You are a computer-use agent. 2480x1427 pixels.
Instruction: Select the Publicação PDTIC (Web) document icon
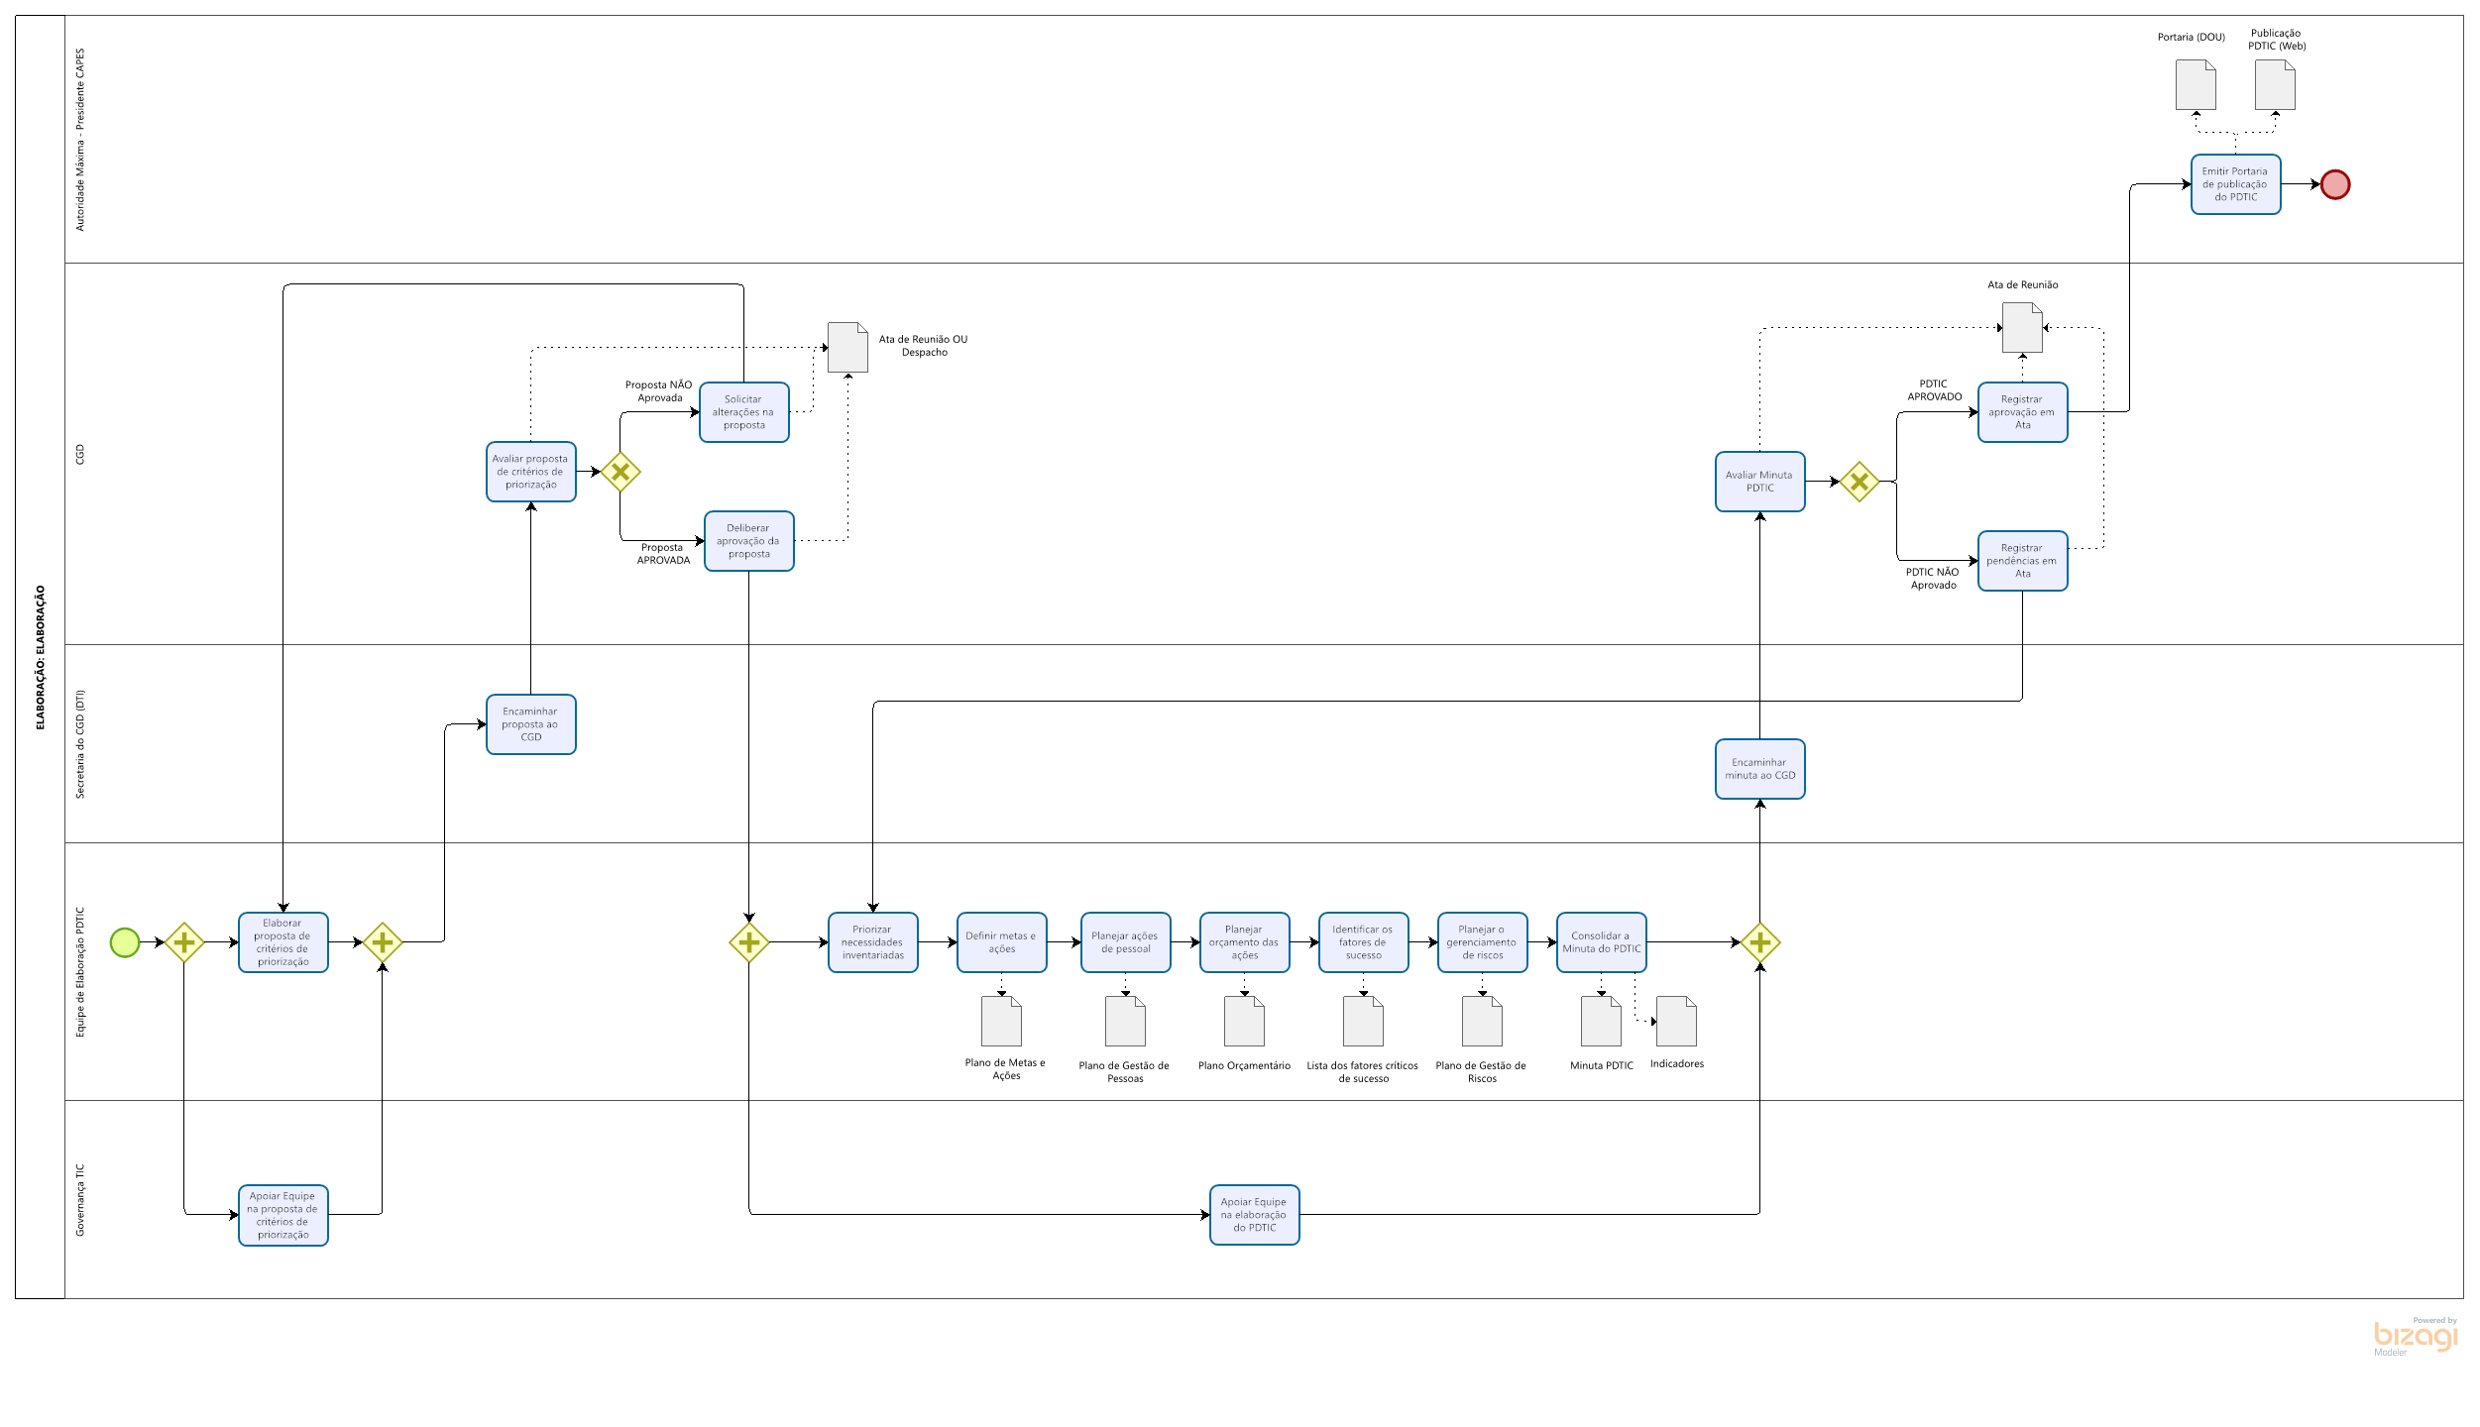2275,85
